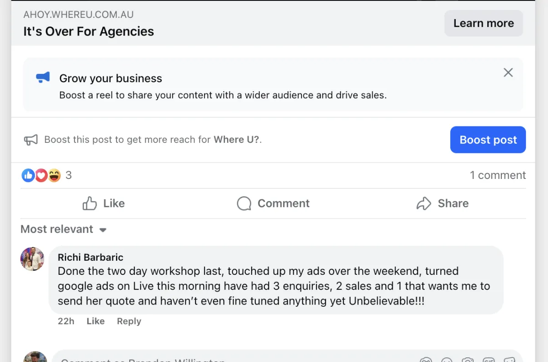Viewport: 548px width, 362px height.
Task: Click the heart Love reaction icon
Action: [41, 175]
